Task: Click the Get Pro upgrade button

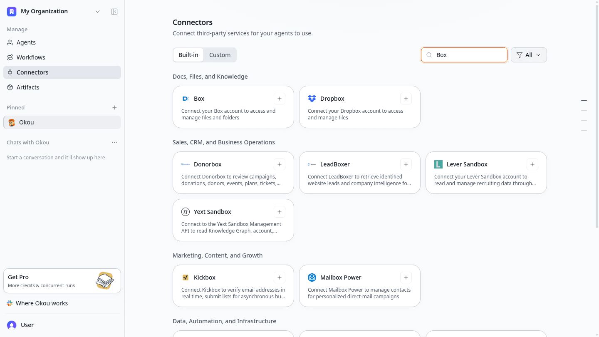Action: [62, 281]
